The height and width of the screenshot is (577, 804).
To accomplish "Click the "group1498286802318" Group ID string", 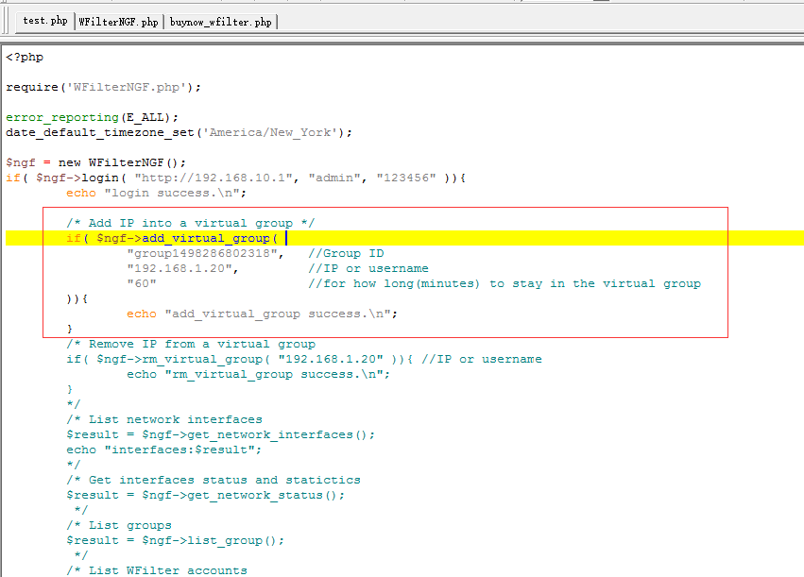I will pos(205,254).
